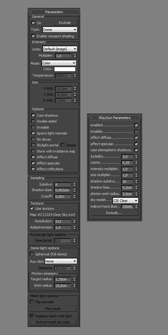Adjust the shadow subdivs spinner arrows
The width and height of the screenshot is (168, 335).
(137, 181)
